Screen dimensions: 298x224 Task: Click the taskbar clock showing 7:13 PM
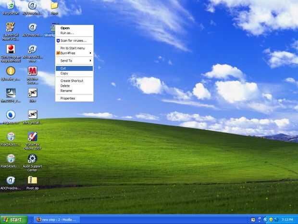(x=287, y=220)
